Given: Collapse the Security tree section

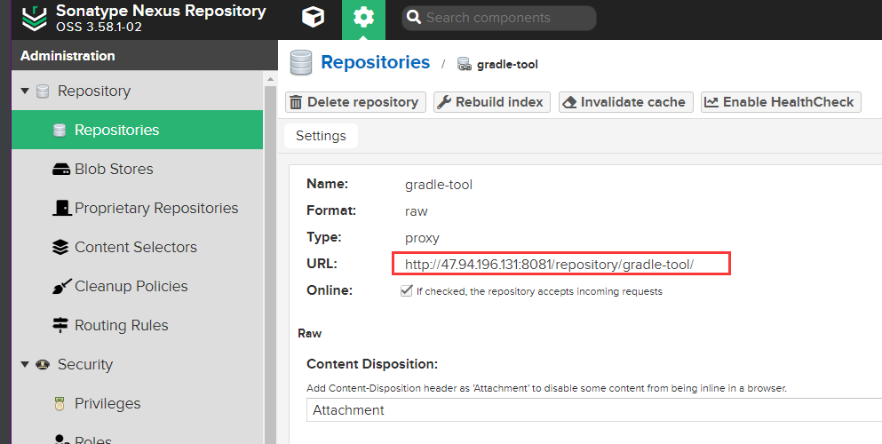Looking at the screenshot, I should (x=25, y=365).
